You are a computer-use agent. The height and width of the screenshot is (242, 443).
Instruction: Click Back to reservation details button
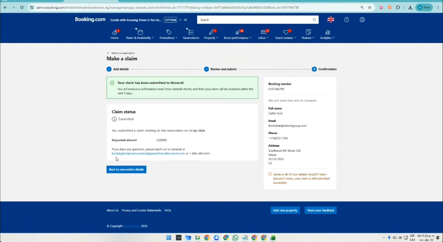[126, 169]
